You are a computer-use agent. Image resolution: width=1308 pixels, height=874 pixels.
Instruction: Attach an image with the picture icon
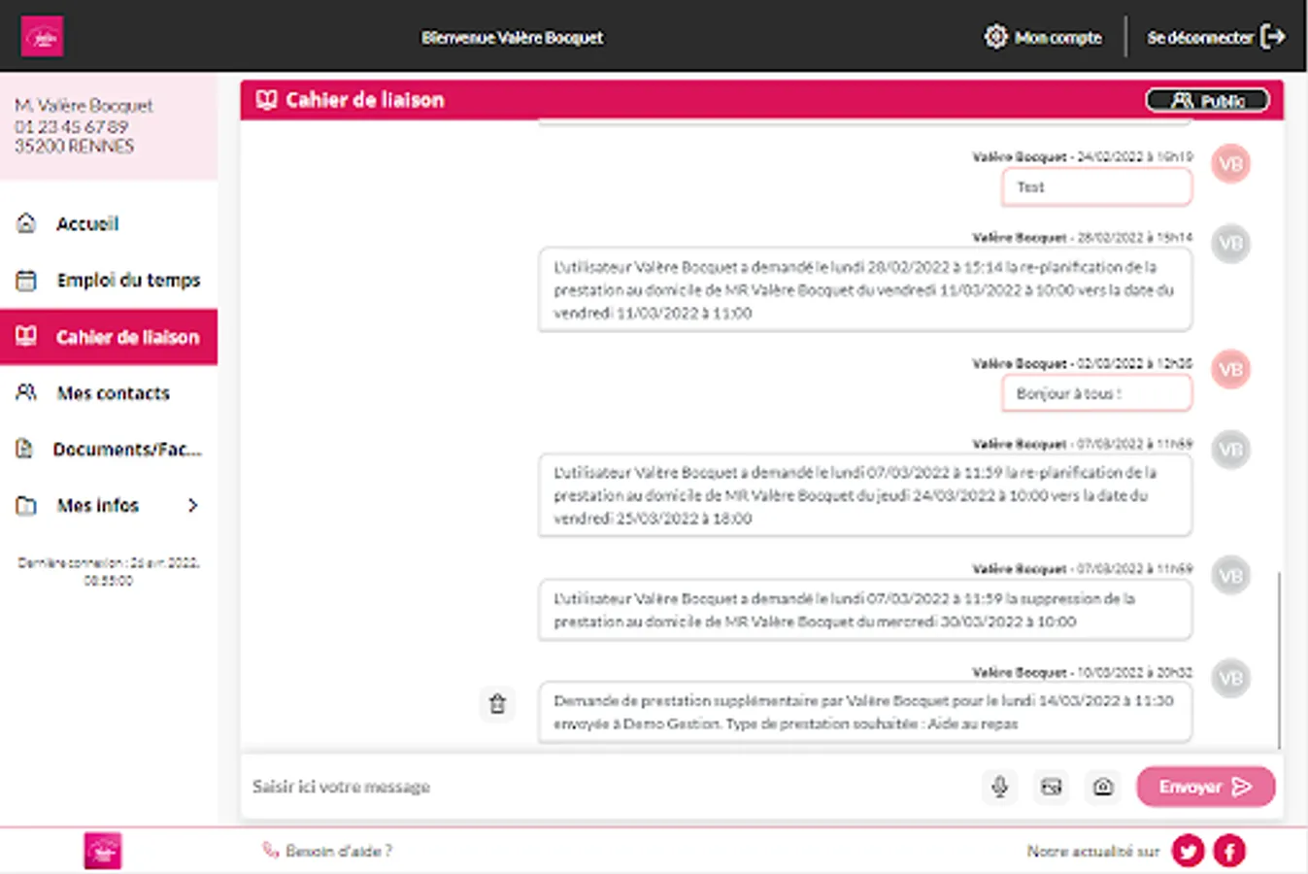[x=1051, y=787]
